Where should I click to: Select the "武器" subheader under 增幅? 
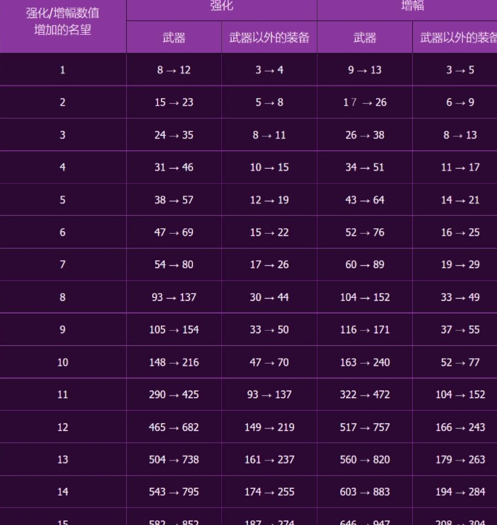click(365, 37)
